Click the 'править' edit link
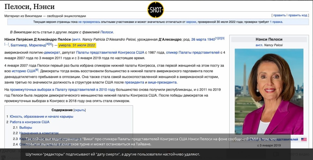 [279, 15]
